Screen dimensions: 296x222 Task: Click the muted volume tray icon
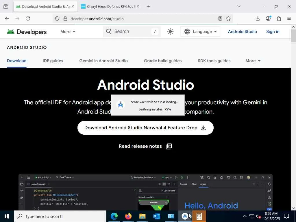coord(258,216)
